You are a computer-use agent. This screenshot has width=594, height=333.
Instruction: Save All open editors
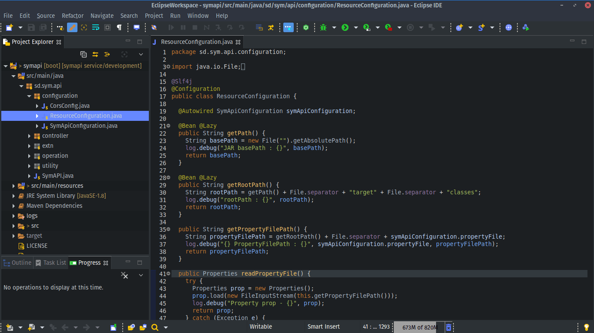43,27
